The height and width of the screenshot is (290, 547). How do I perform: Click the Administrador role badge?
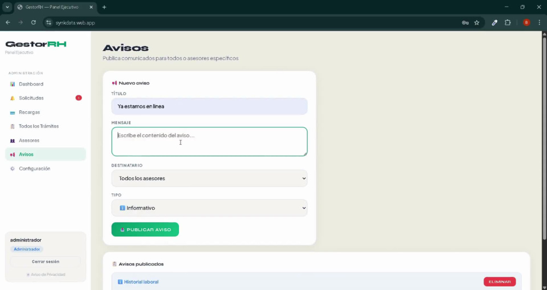click(x=27, y=249)
